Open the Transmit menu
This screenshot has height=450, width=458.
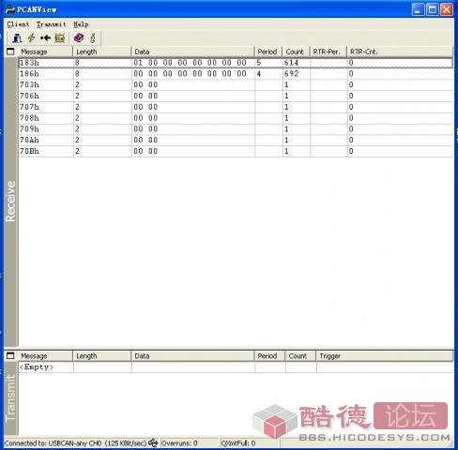(52, 24)
